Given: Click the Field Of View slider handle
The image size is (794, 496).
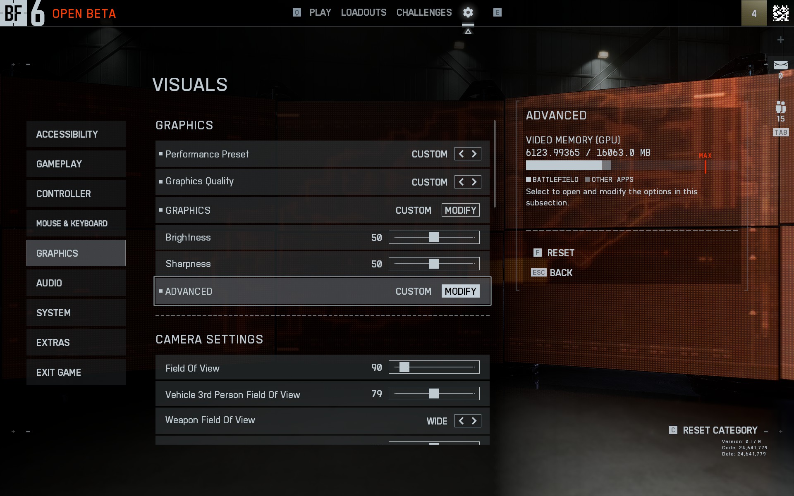Looking at the screenshot, I should pos(404,367).
